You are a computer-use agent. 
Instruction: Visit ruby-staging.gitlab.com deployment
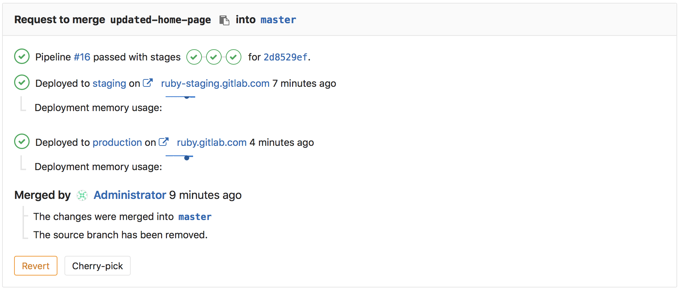[215, 83]
